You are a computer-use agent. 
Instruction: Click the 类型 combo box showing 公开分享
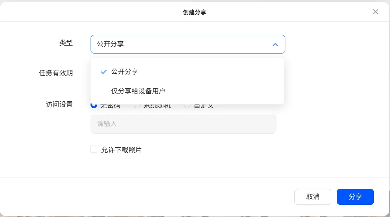180,44
